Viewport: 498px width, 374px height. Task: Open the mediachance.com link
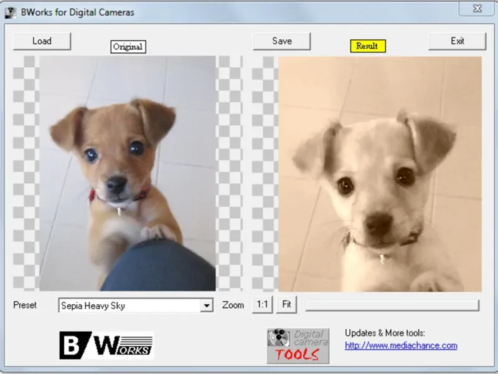point(401,345)
